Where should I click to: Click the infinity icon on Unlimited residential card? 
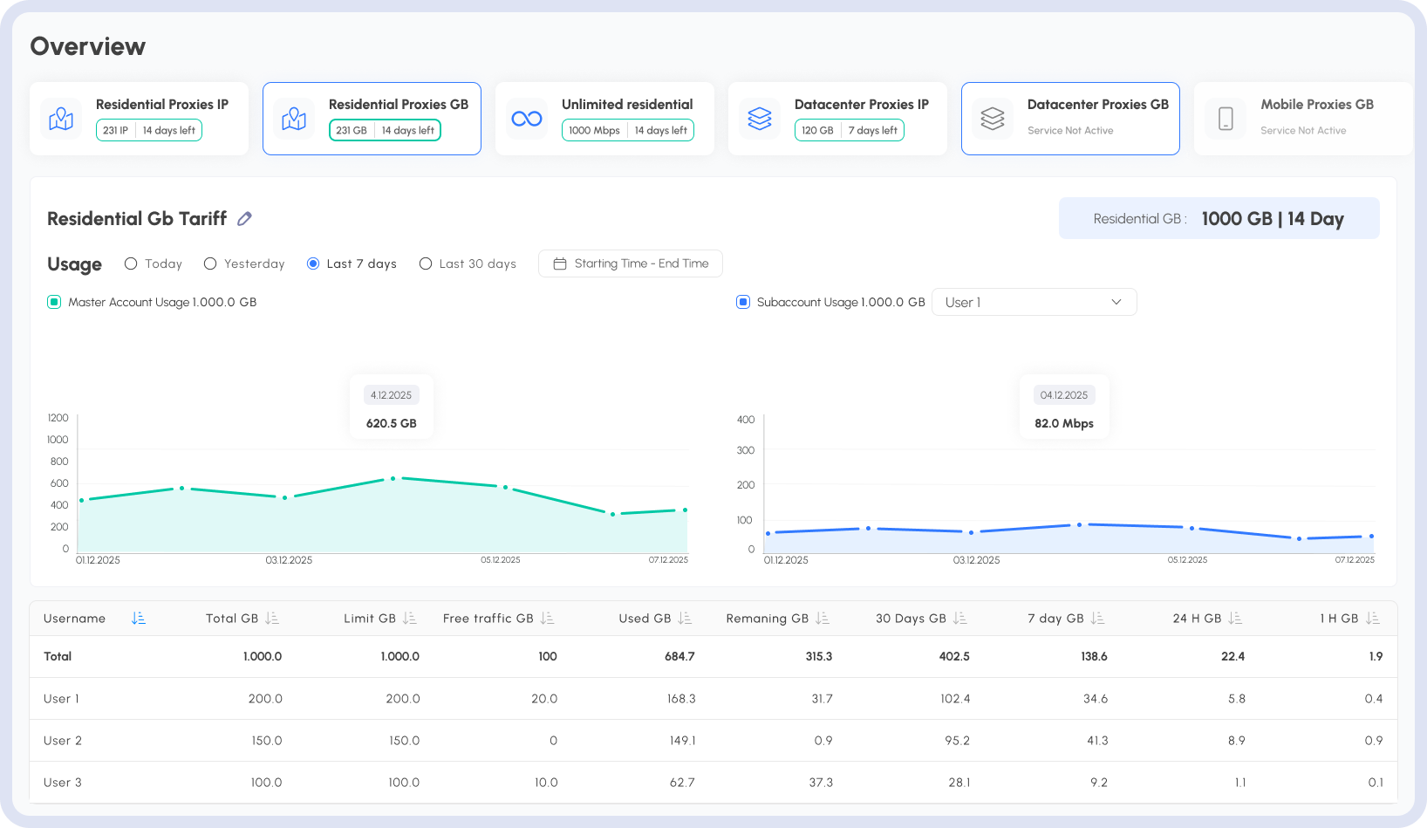pos(527,119)
